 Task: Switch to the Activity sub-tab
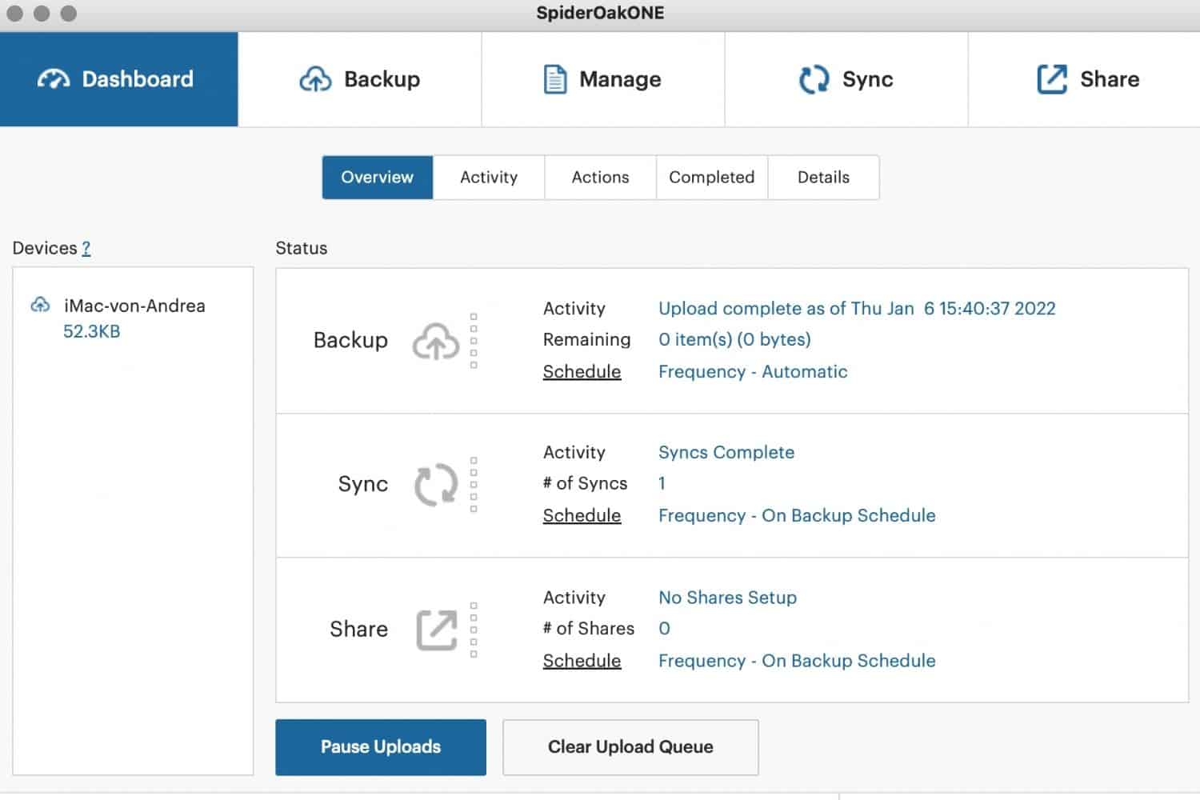click(x=489, y=177)
